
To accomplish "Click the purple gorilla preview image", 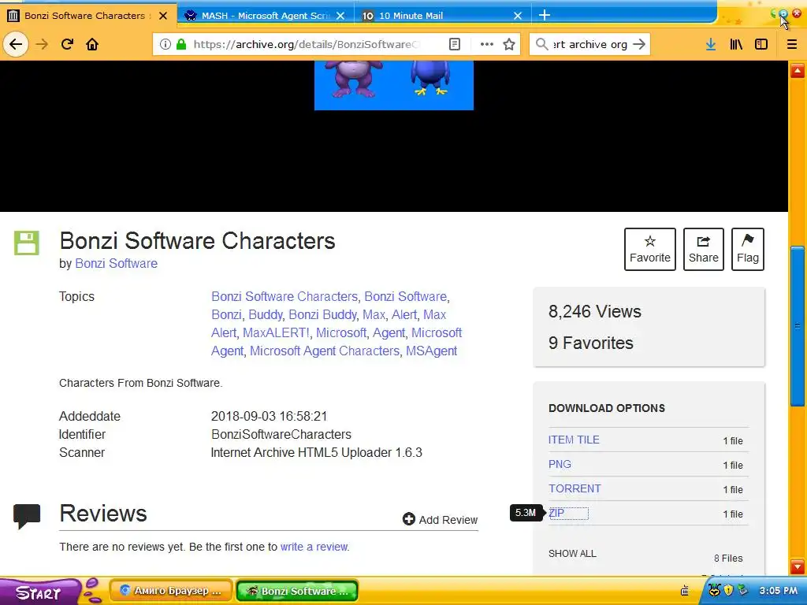I will [x=354, y=79].
